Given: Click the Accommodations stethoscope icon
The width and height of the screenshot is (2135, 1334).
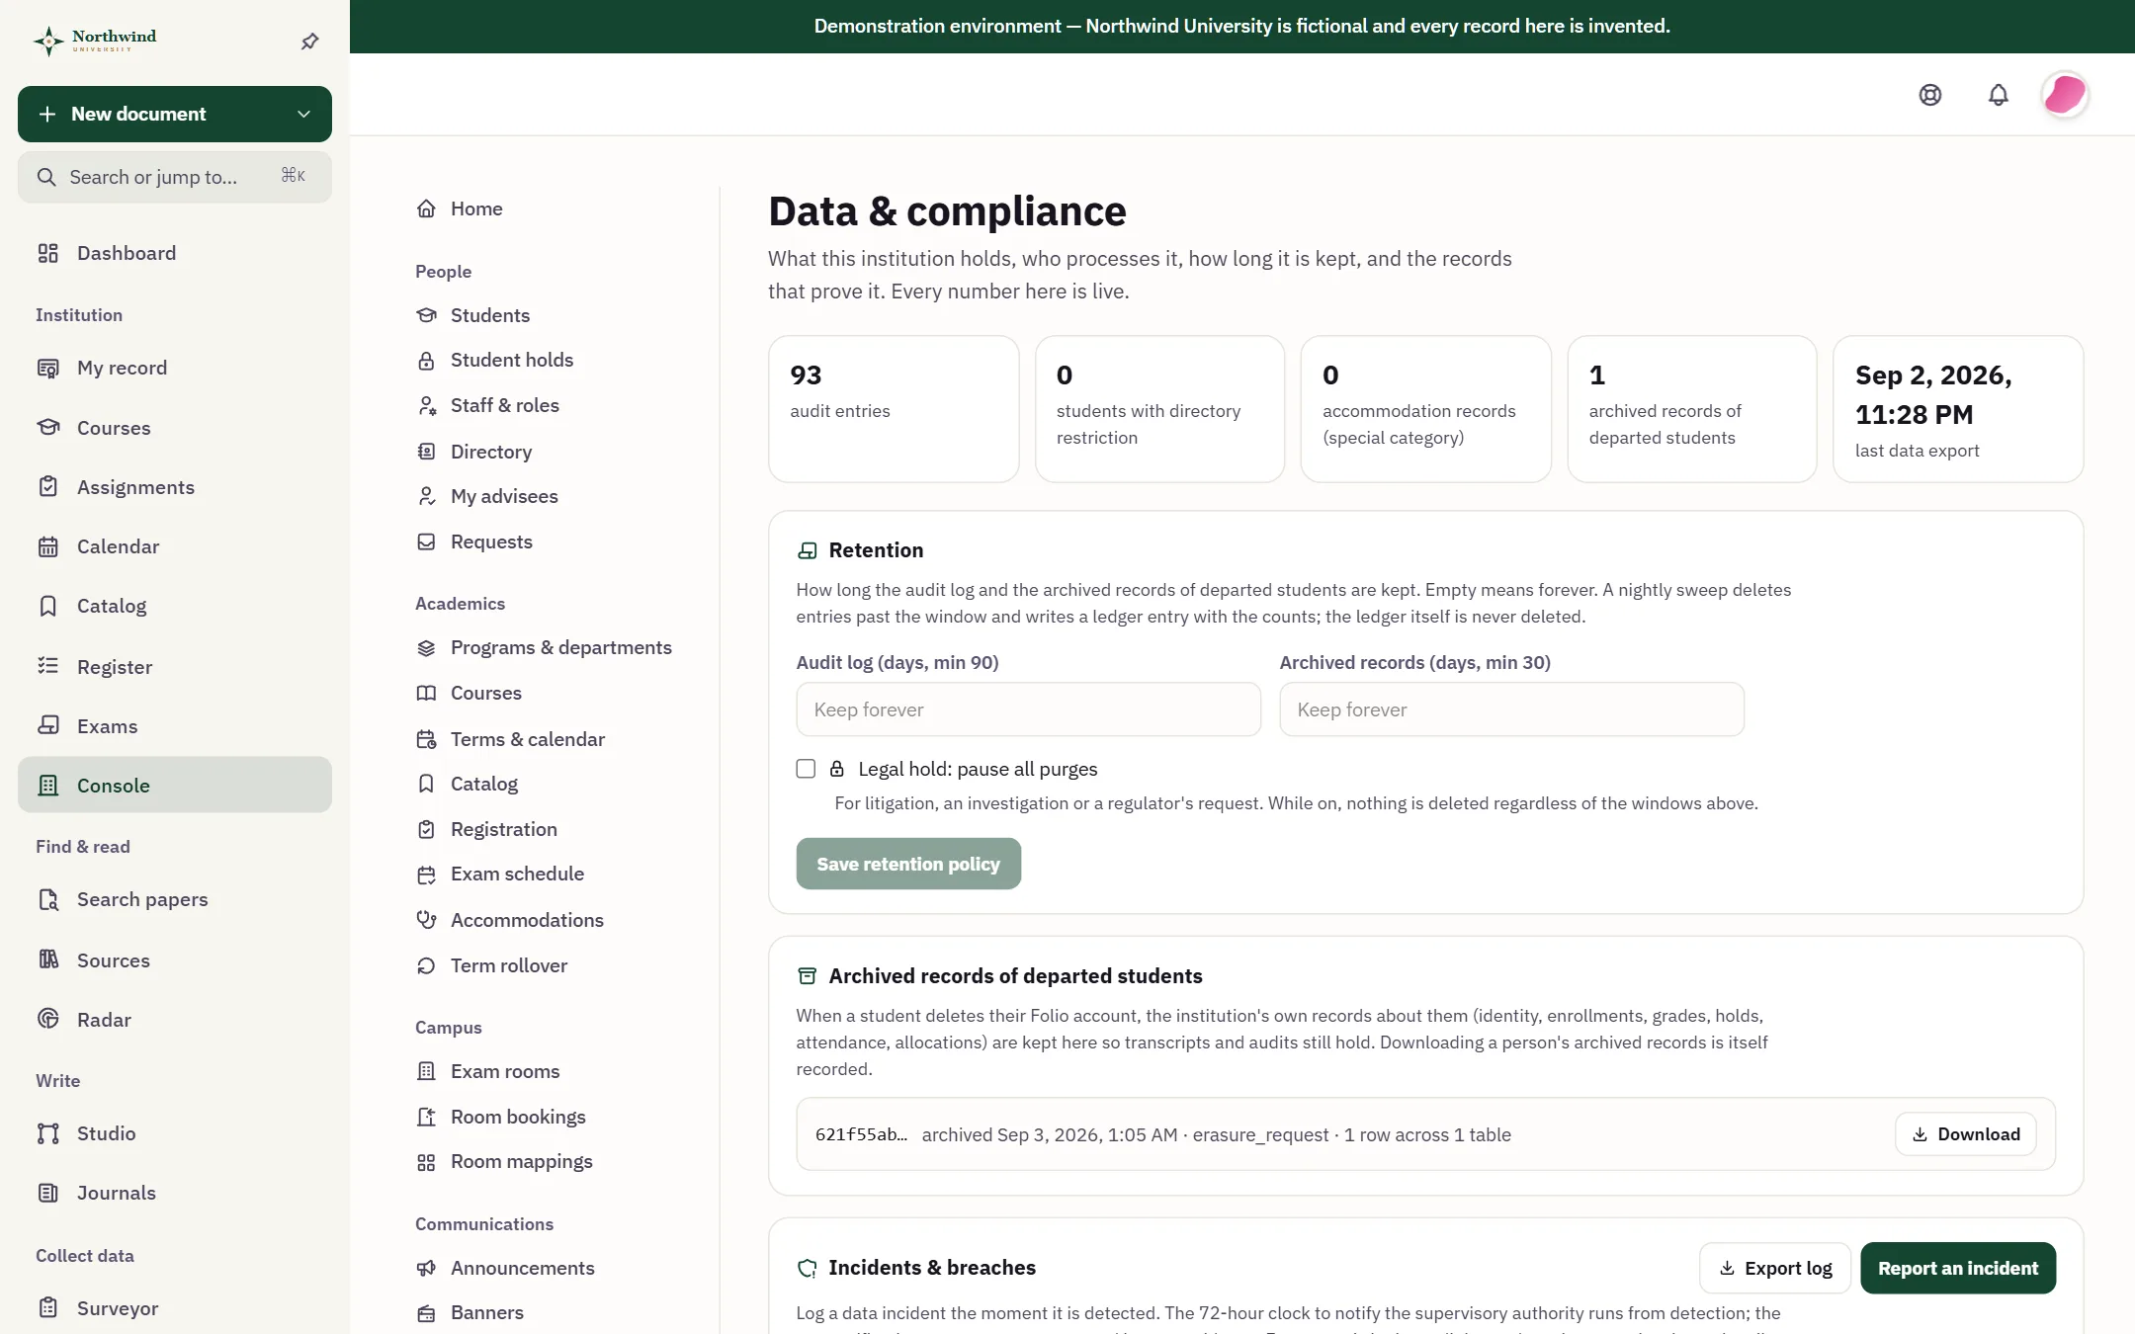Looking at the screenshot, I should pyautogui.click(x=426, y=920).
